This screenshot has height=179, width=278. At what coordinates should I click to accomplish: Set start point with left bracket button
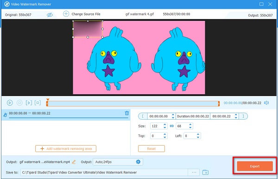click(x=143, y=116)
